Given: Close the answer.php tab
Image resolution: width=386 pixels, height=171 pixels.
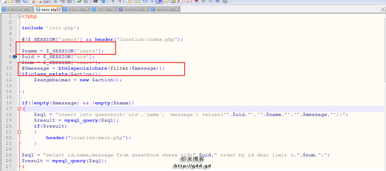Looking at the screenshot, I should [177, 10].
